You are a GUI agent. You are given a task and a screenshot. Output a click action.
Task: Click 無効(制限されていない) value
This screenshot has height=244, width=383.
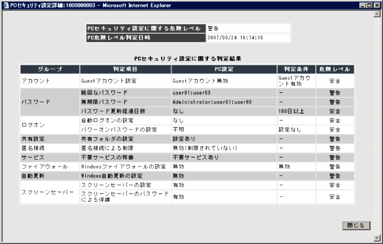[205, 148]
